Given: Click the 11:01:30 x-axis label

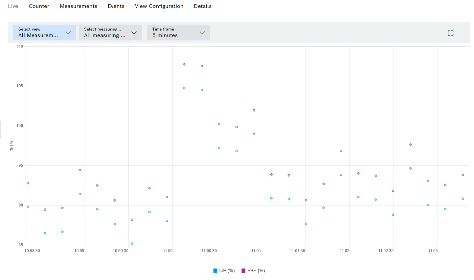Looking at the screenshot, I should coord(298,251).
